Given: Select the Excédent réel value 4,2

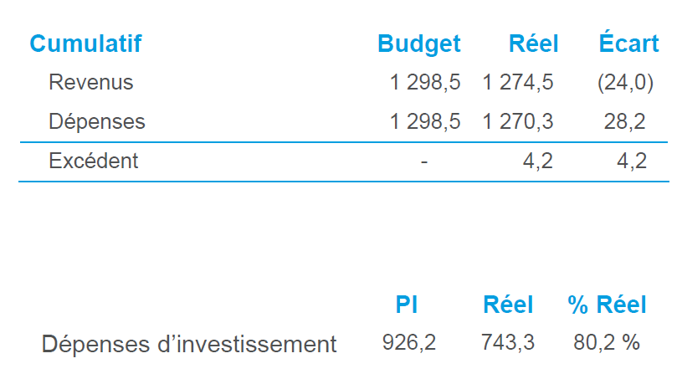Looking at the screenshot, I should pyautogui.click(x=538, y=161).
